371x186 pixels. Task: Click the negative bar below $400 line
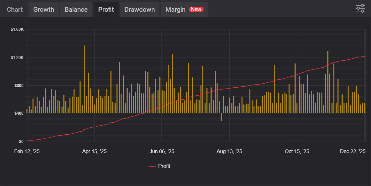click(221, 117)
